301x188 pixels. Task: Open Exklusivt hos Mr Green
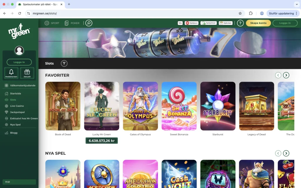point(21,118)
